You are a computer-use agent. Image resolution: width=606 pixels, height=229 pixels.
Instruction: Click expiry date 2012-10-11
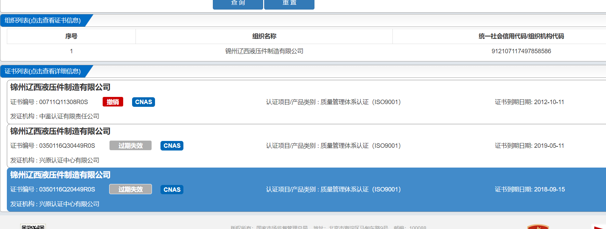pyautogui.click(x=549, y=102)
